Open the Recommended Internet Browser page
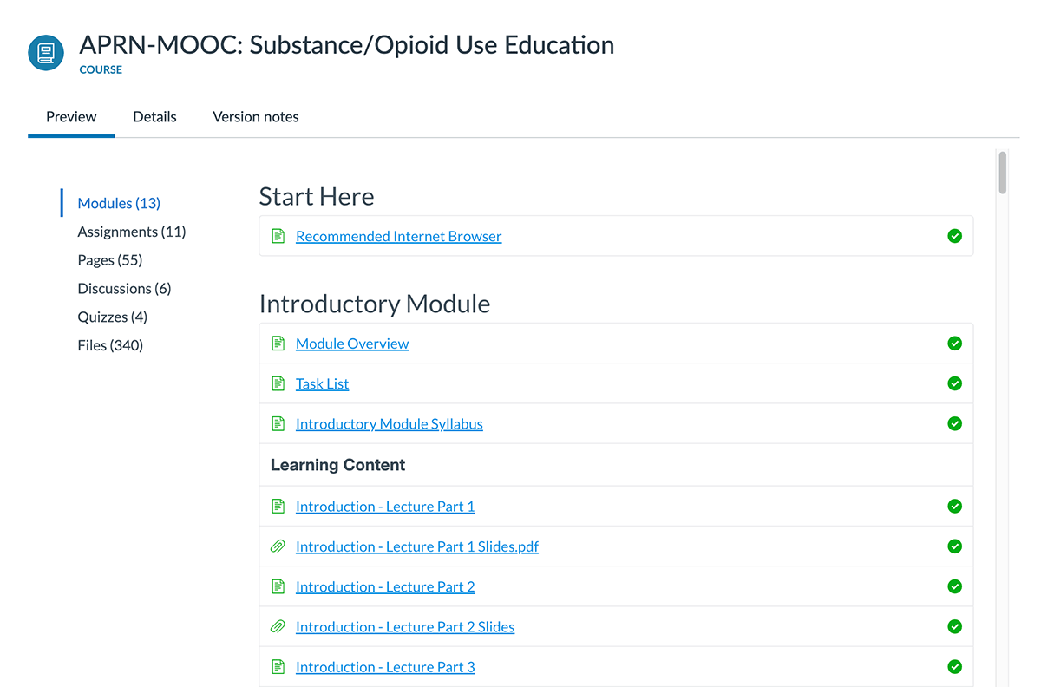The width and height of the screenshot is (1041, 687). 398,235
